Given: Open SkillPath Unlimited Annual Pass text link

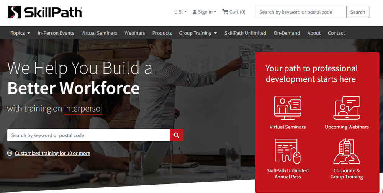Looking at the screenshot, I should pos(288,174).
